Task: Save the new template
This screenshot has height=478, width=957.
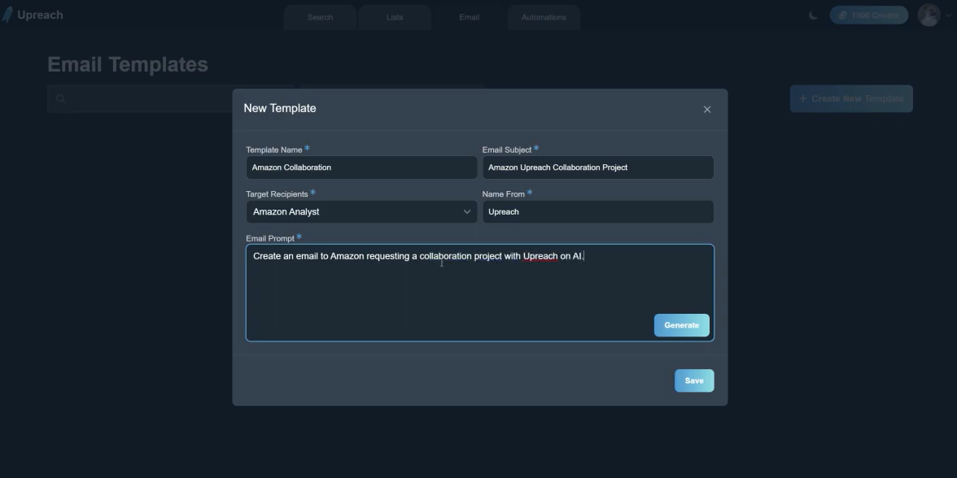Action: coord(693,380)
